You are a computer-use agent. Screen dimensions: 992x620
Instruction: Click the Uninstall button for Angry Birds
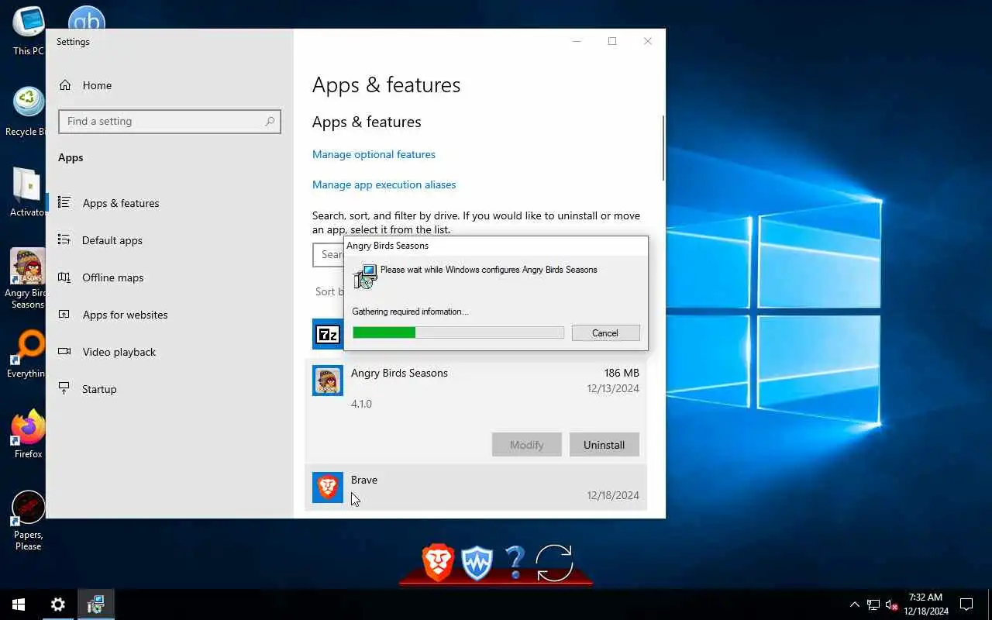point(604,445)
